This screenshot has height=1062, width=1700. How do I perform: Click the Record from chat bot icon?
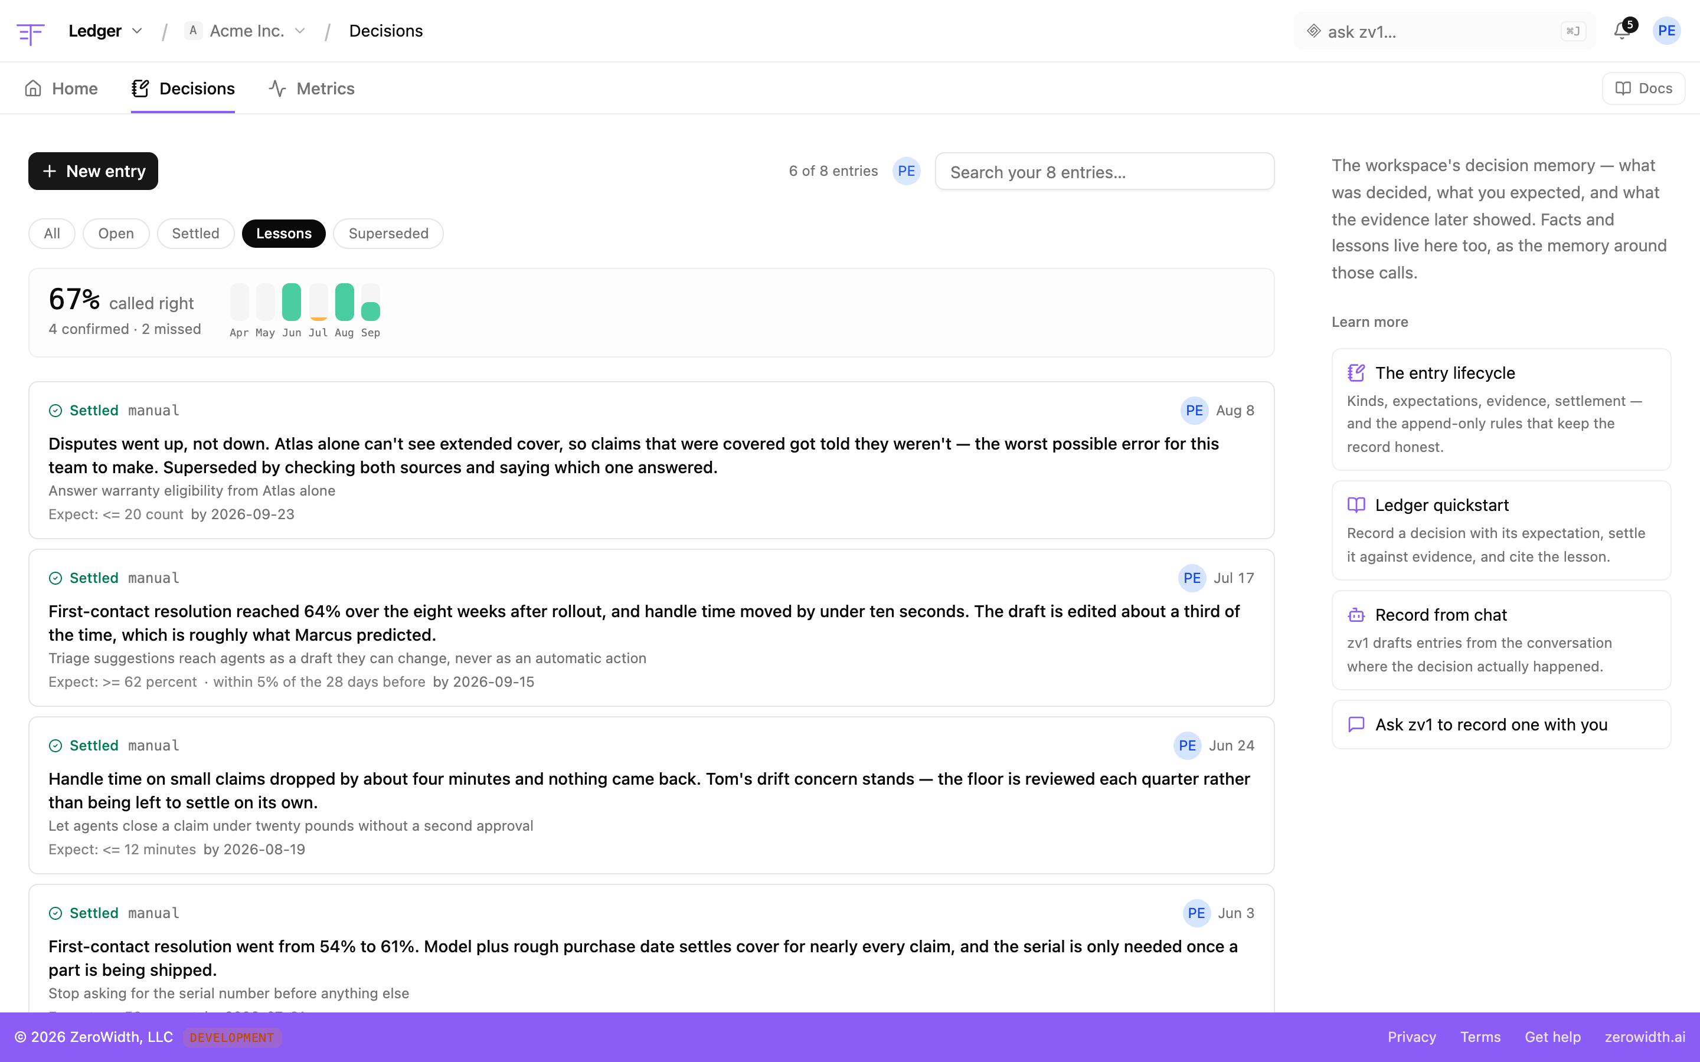pos(1356,615)
